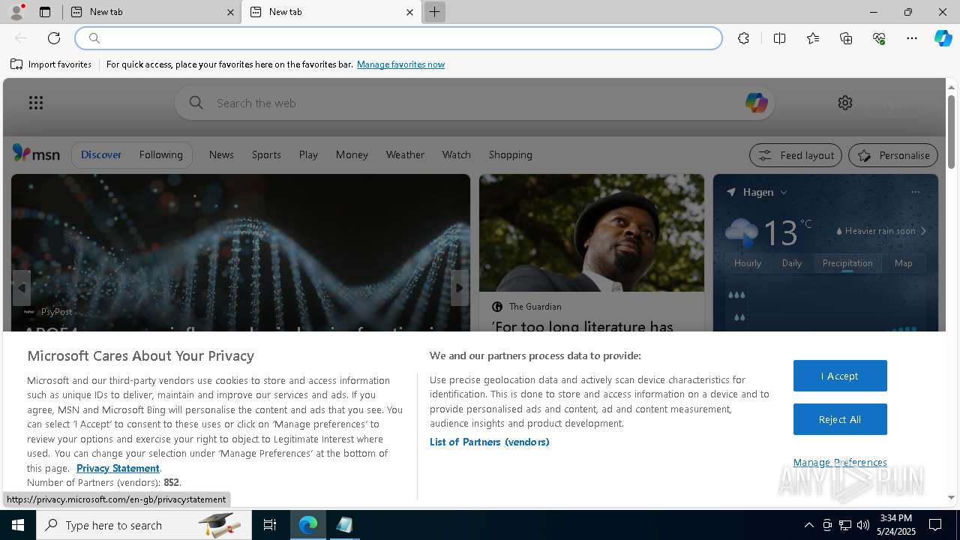Select the Hourly weather tab
The image size is (960, 540).
point(748,263)
